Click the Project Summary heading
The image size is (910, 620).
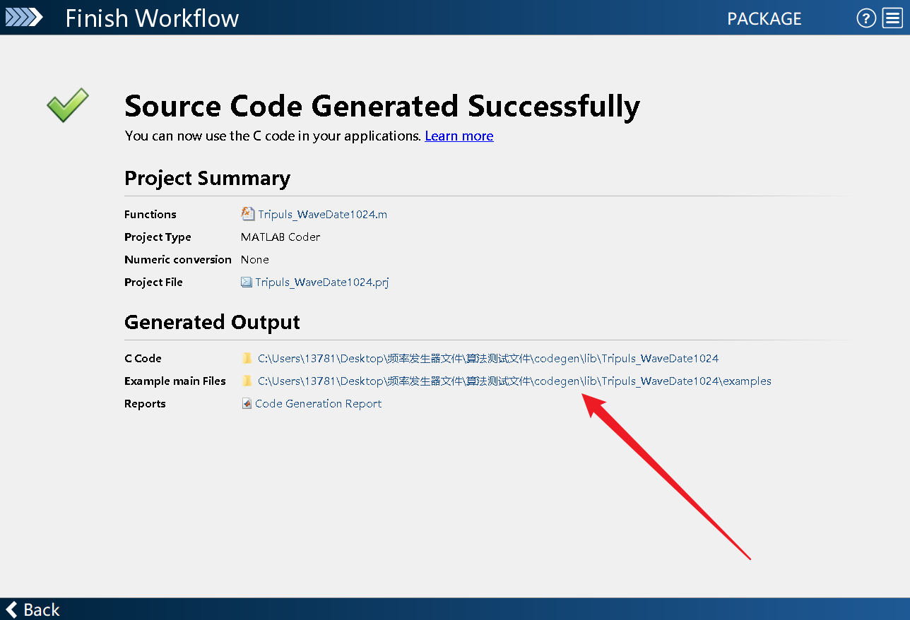click(x=207, y=178)
